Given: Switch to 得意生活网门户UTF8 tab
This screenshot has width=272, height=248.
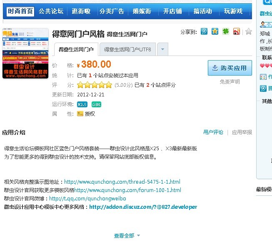Looking at the screenshot, I should [x=127, y=49].
